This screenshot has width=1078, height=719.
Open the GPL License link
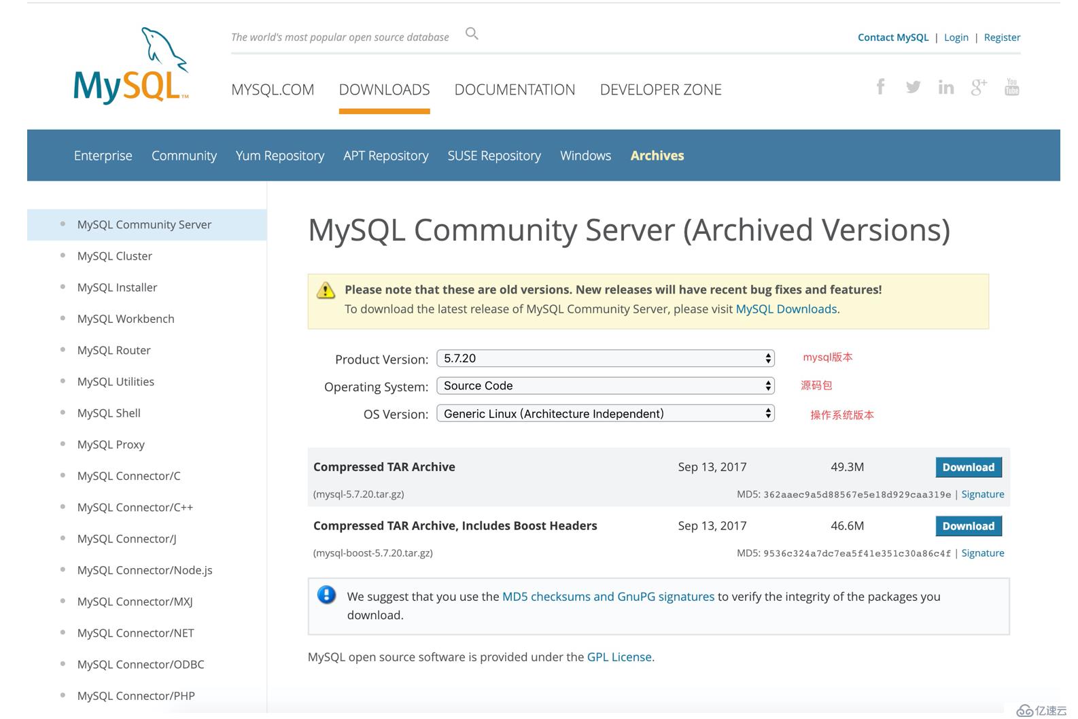point(619,657)
